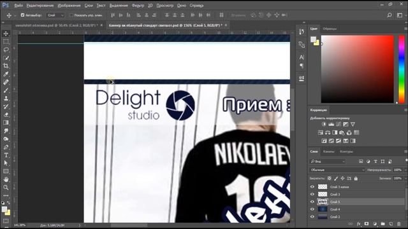Hide the Слой 2 layer
The height and width of the screenshot is (229, 408).
[312, 216]
